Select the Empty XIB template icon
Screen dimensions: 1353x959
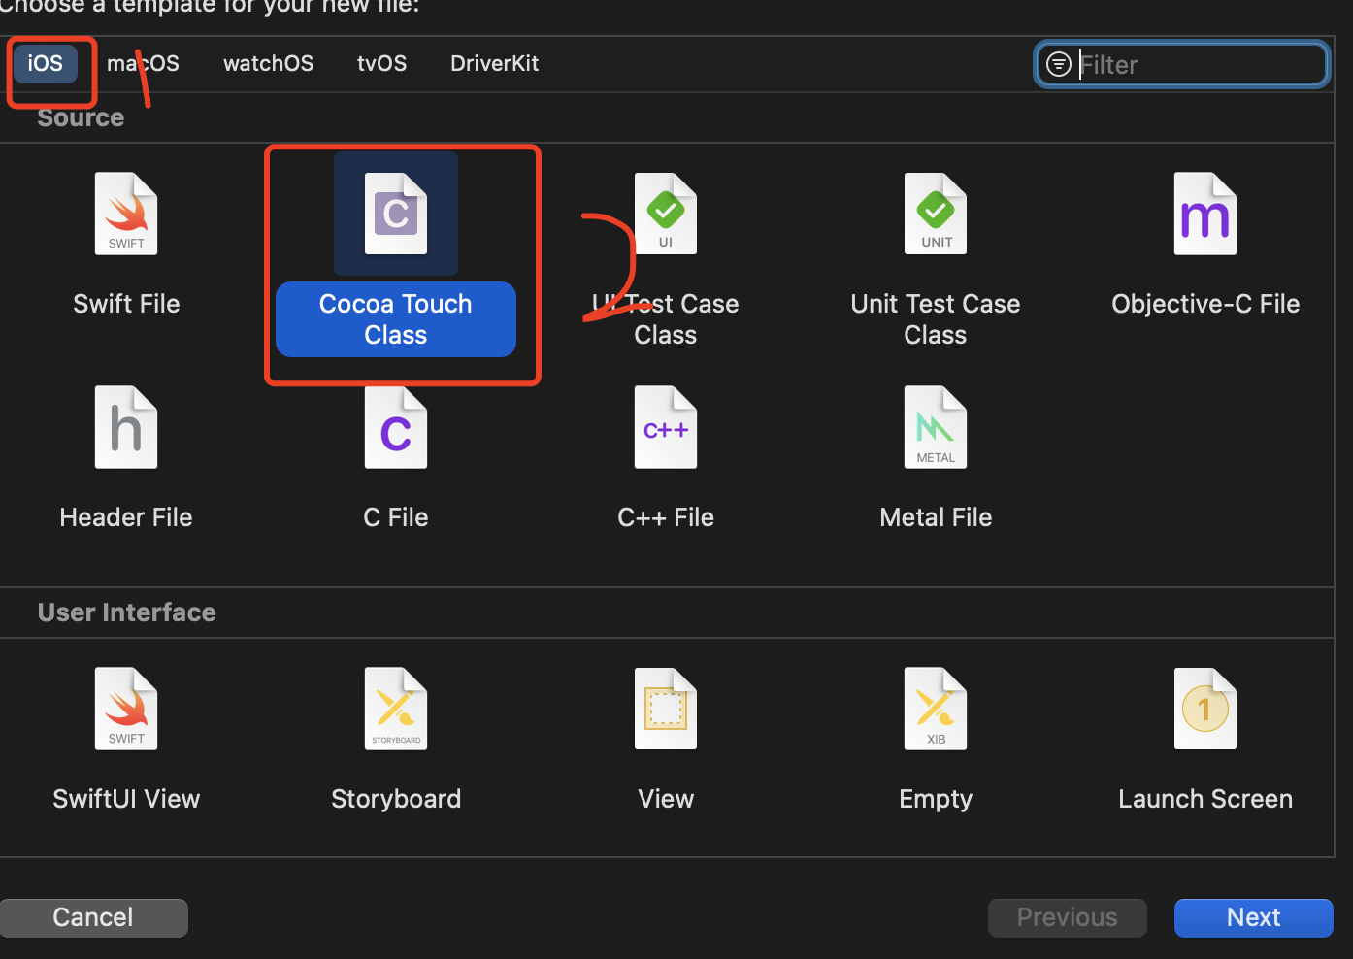coord(935,710)
